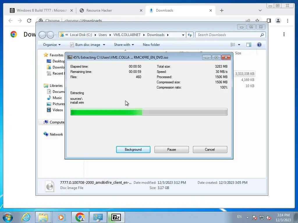Change the view icon in Explorer
Image resolution: width=298 pixels, height=223 pixels.
pyautogui.click(x=233, y=45)
